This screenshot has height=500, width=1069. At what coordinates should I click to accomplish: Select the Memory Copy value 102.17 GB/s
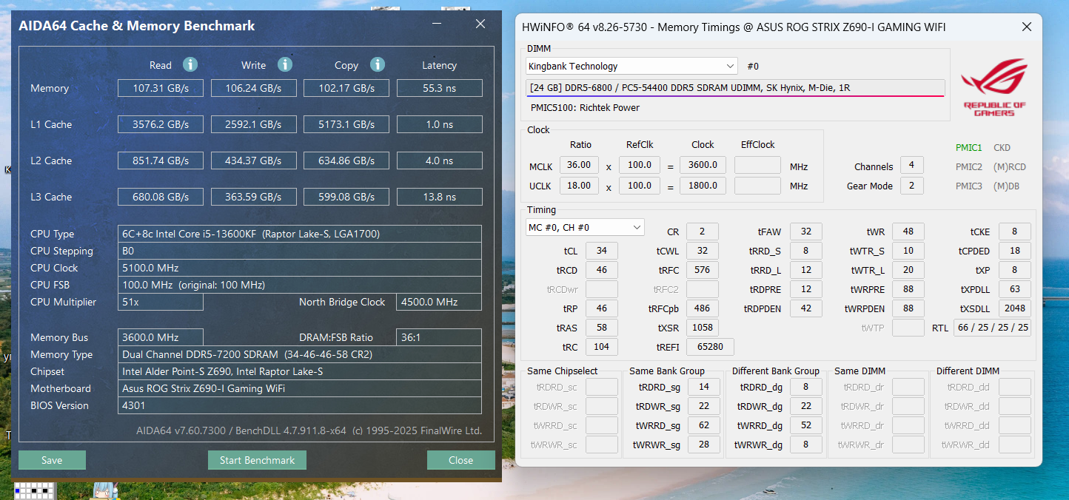346,88
